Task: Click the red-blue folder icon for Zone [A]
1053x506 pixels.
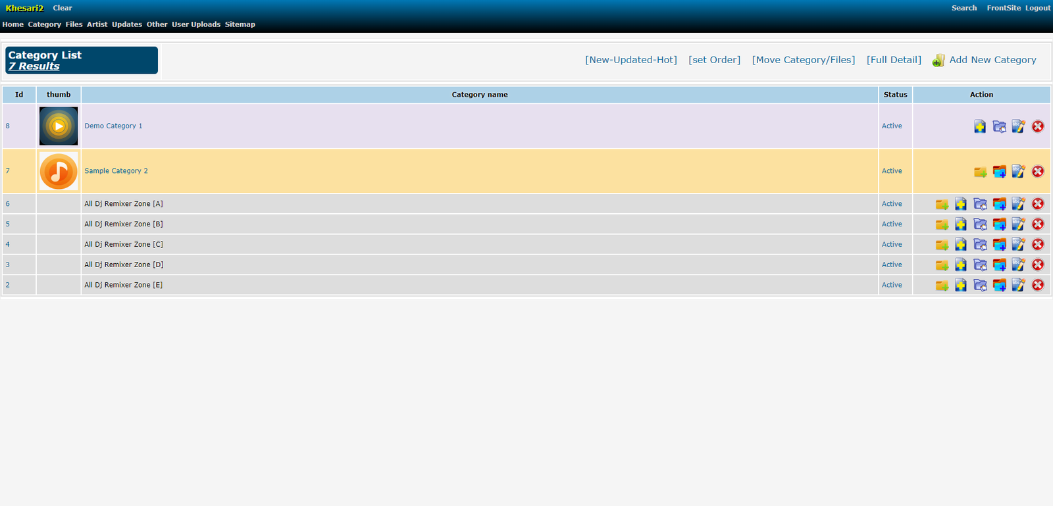Action: pyautogui.click(x=999, y=204)
